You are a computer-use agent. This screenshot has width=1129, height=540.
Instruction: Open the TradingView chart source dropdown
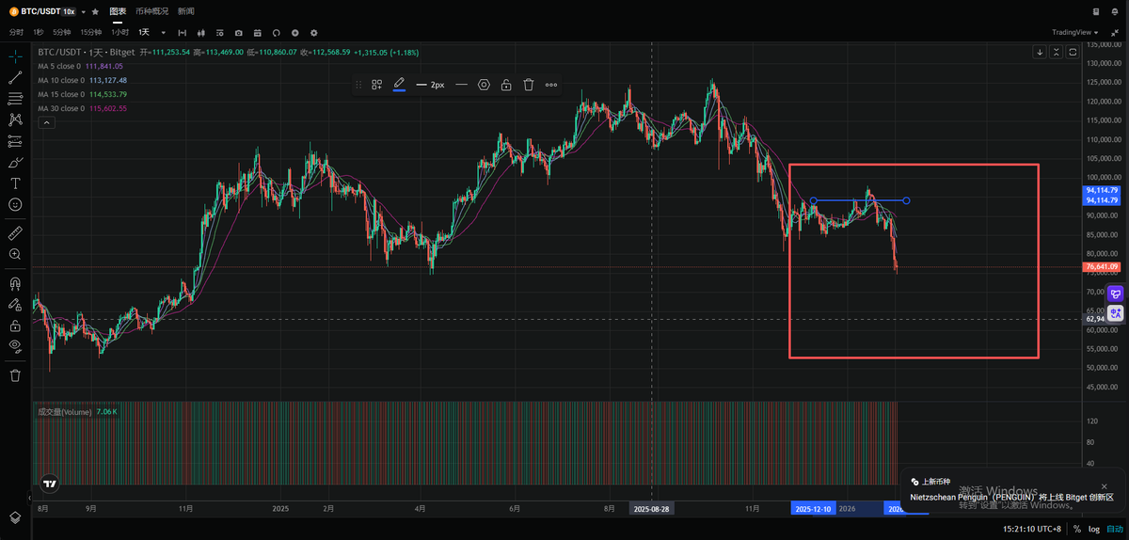point(1077,32)
